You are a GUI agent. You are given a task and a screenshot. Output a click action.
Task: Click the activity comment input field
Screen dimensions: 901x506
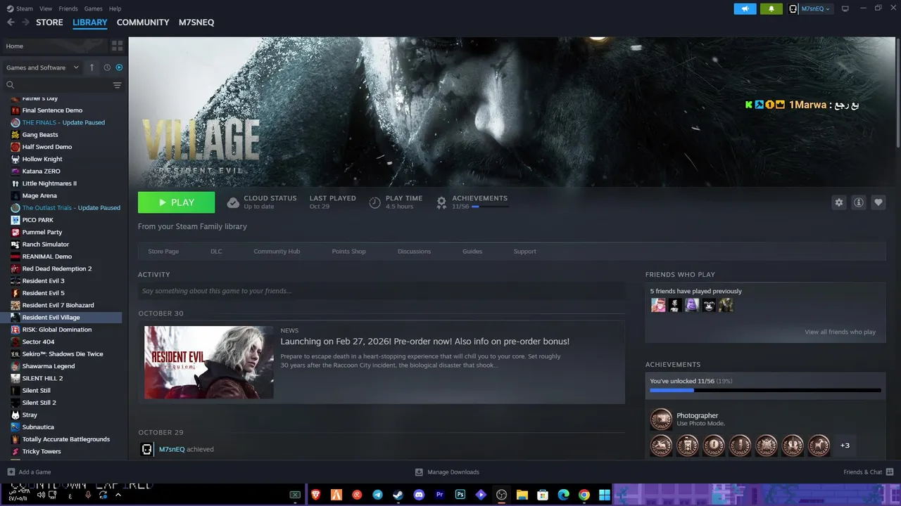382,291
